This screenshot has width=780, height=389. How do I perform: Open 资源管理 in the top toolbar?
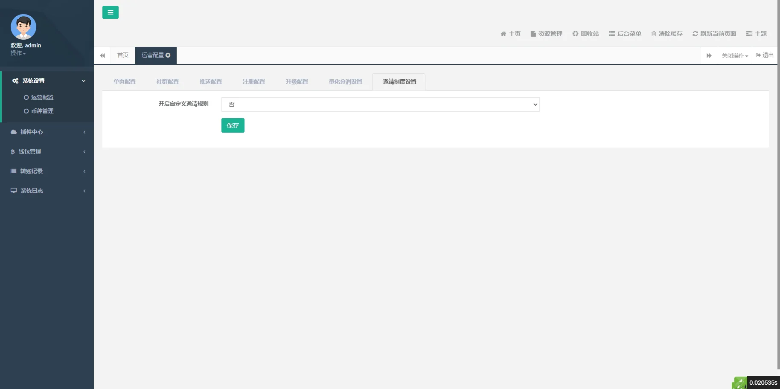pyautogui.click(x=547, y=34)
